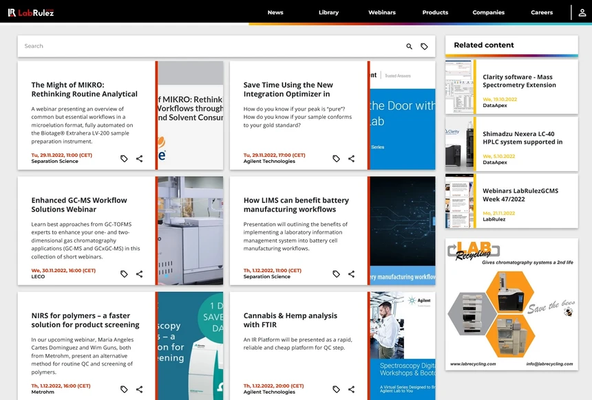
Task: Click 'Metrohm' organizer text
Action: (43, 392)
